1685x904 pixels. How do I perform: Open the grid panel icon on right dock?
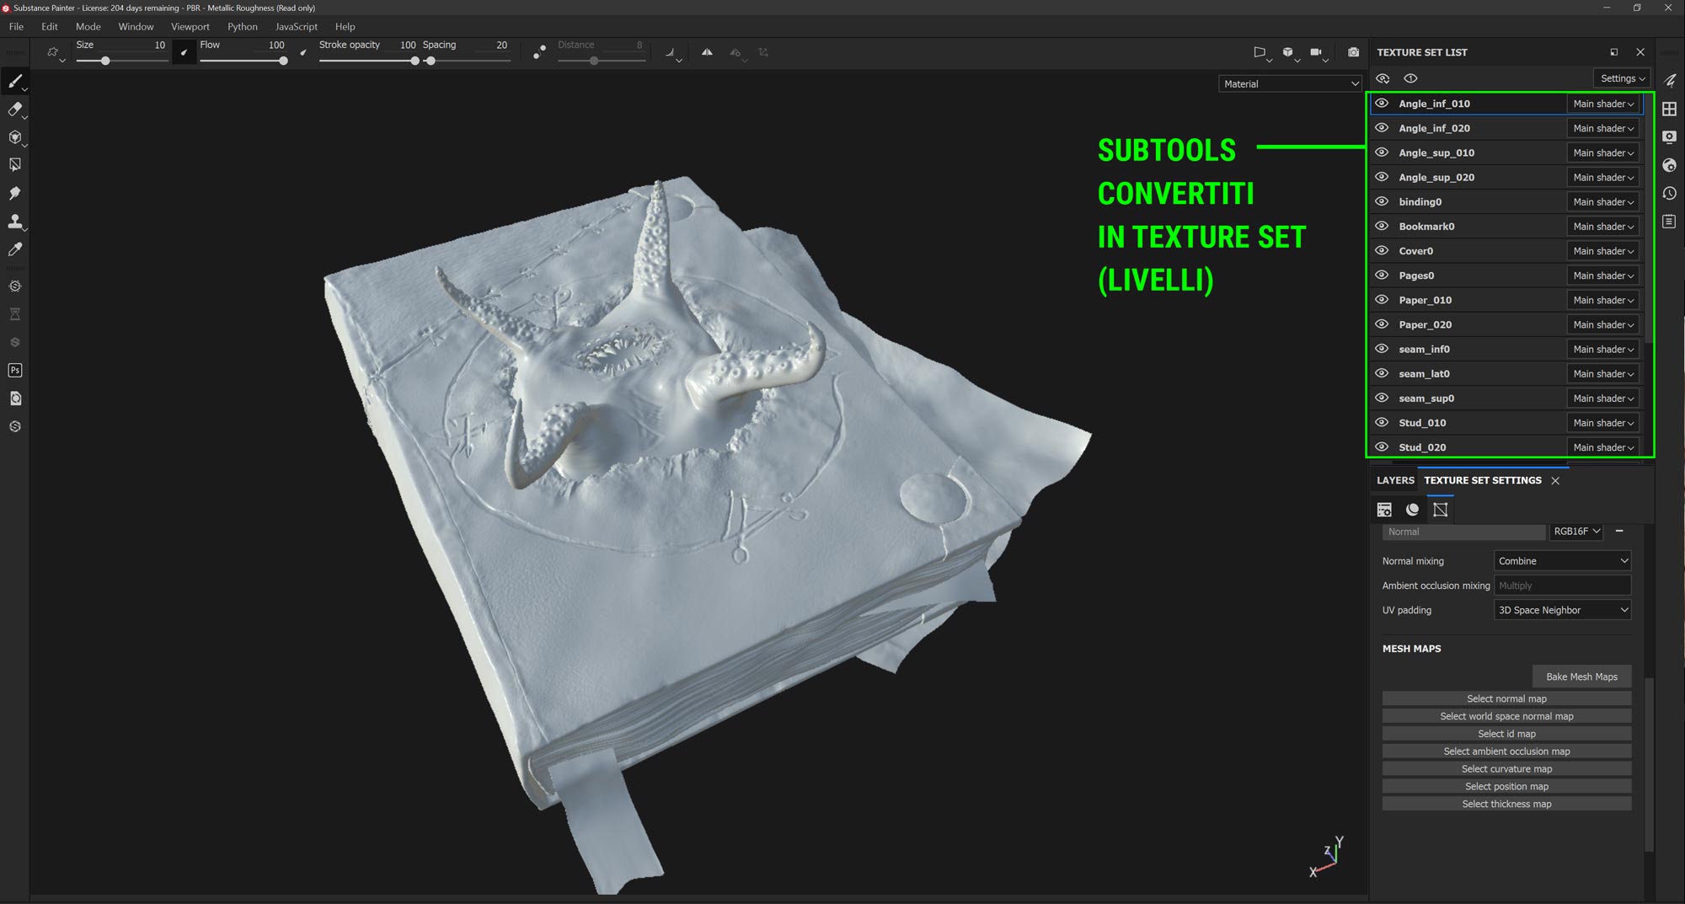[1669, 109]
